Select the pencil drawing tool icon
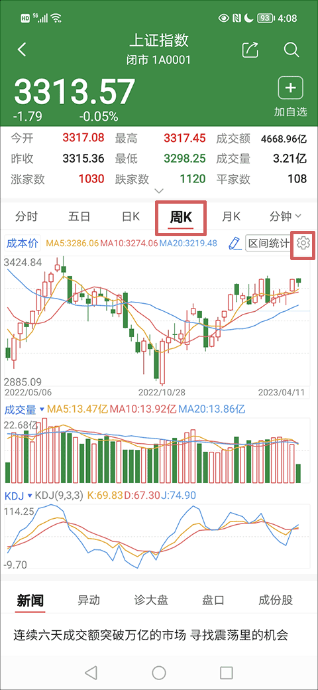Viewport: 318px width, 690px height. pyautogui.click(x=235, y=243)
